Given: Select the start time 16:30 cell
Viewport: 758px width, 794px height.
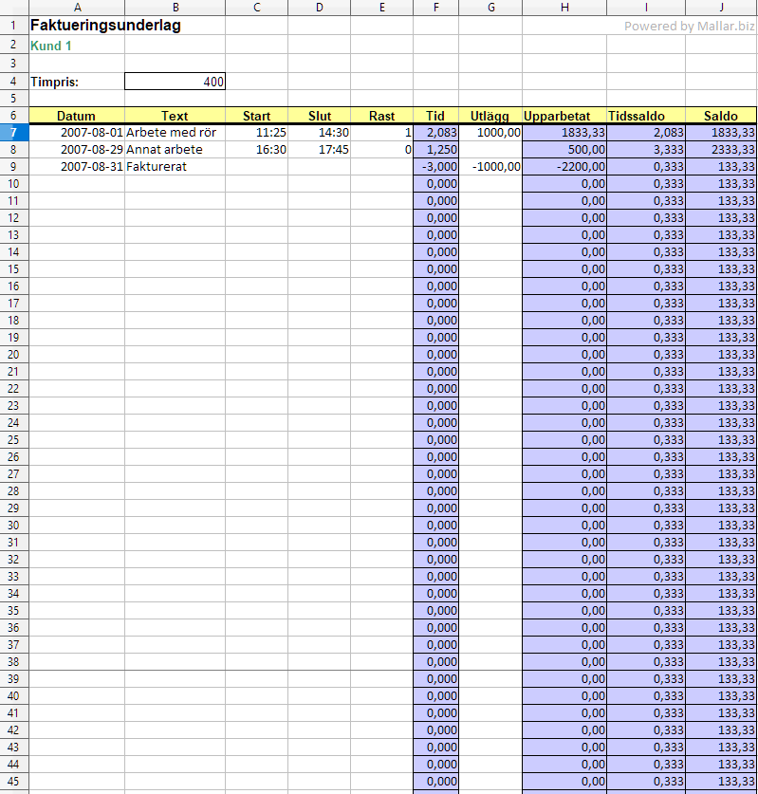Looking at the screenshot, I should 257,149.
